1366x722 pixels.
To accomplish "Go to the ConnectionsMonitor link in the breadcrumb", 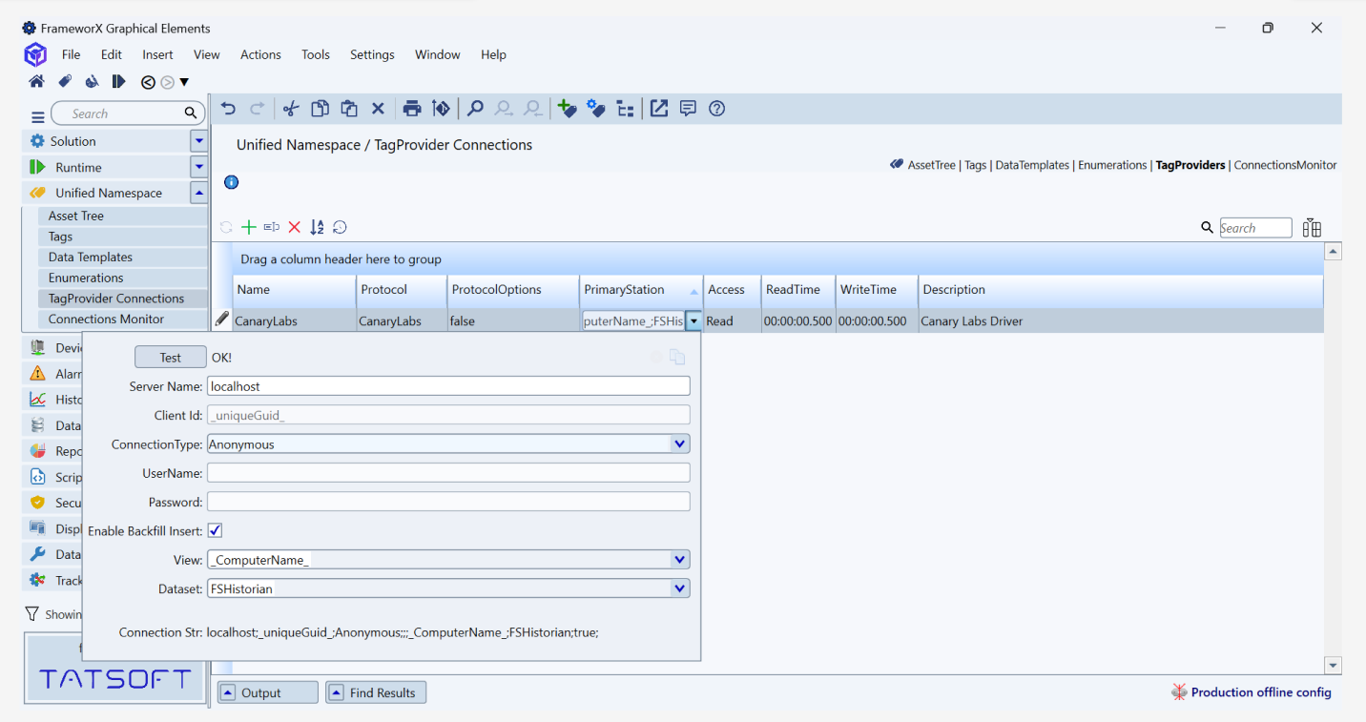I will pos(1285,165).
